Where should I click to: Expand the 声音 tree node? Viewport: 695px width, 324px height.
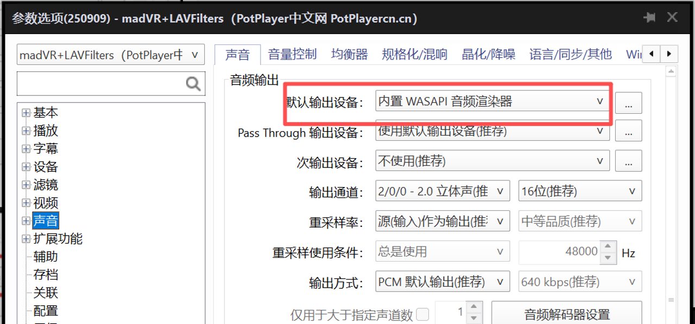pos(26,221)
